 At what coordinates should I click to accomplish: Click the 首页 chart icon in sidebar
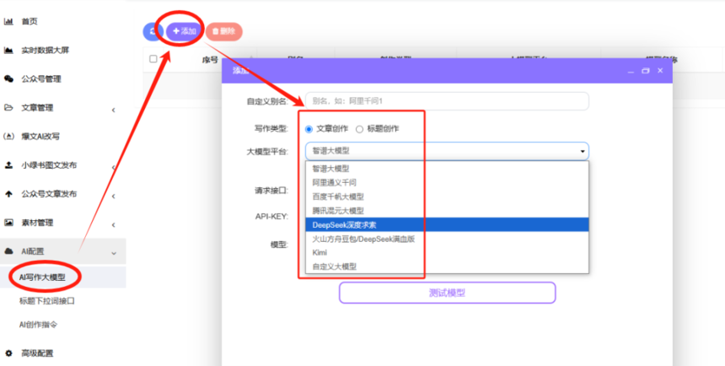pos(8,21)
